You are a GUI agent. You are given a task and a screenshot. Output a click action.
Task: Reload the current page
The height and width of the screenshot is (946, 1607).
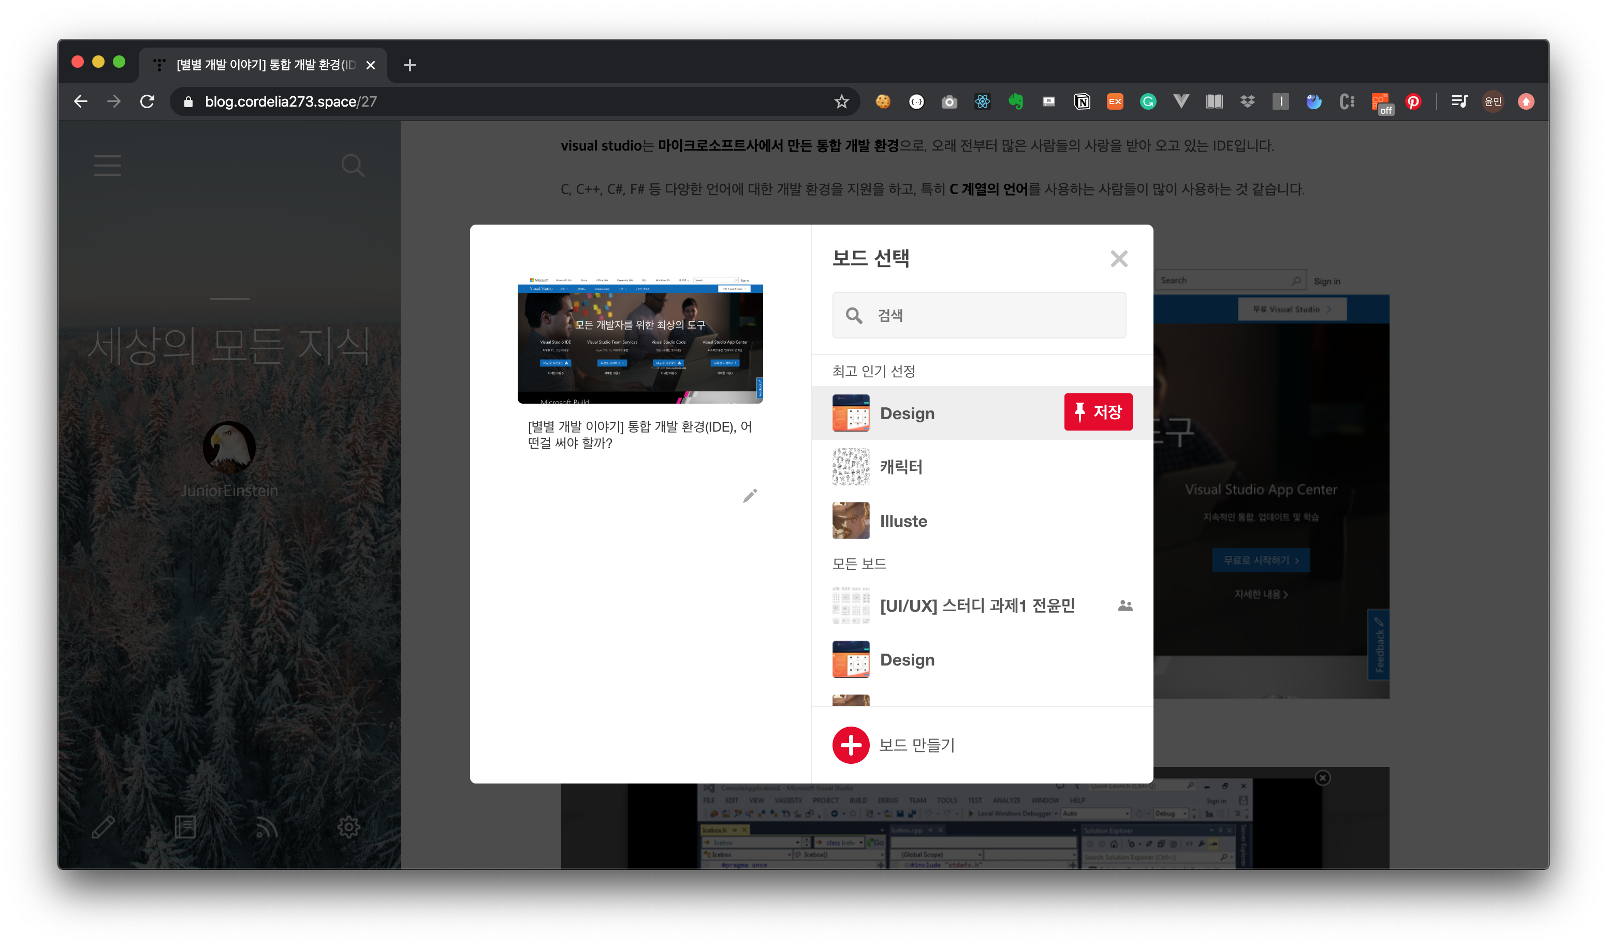point(148,101)
